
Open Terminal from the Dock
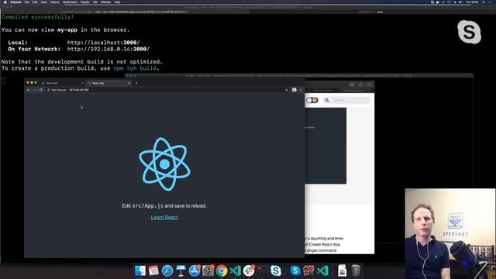262,270
